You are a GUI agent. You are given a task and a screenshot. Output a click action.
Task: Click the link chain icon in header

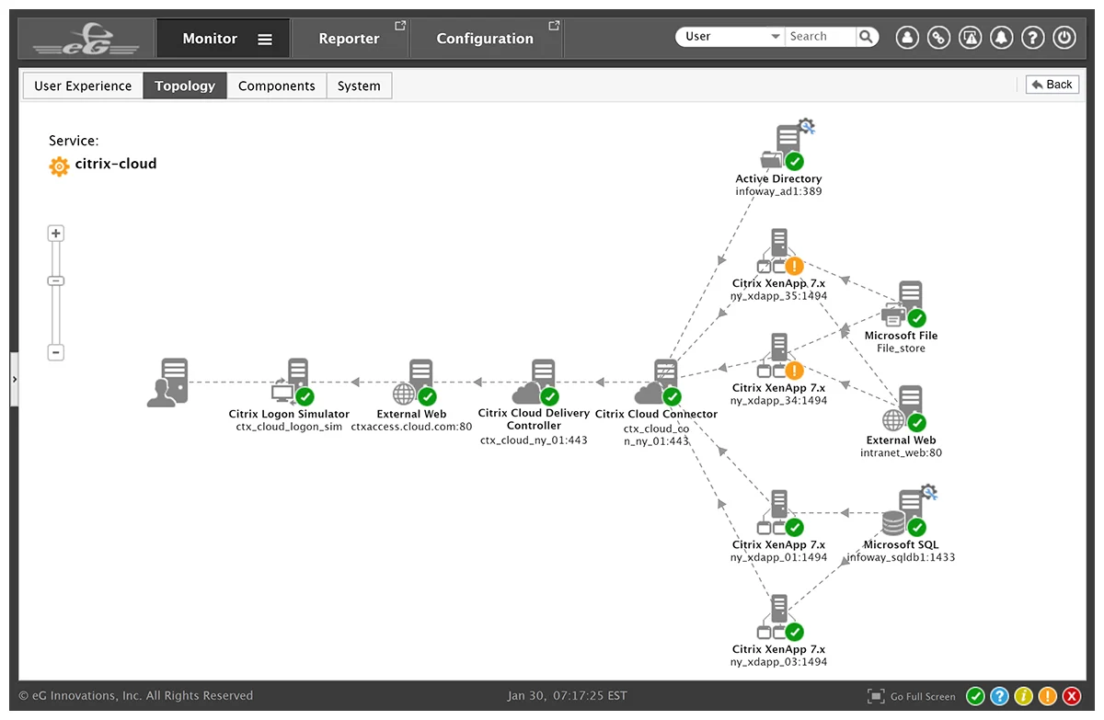click(938, 38)
